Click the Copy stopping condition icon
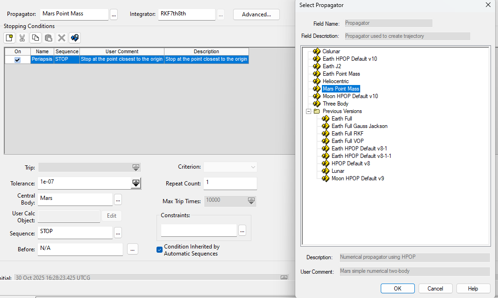The width and height of the screenshot is (498, 298). pyautogui.click(x=35, y=38)
